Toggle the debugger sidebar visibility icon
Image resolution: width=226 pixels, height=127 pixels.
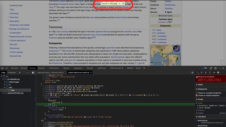pyautogui.click(x=192, y=73)
